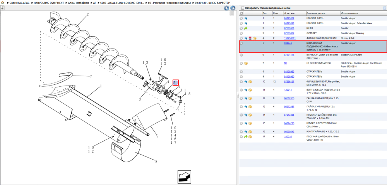Add part 87563887 with its plus icon
The image size is (387, 185).
click(241, 33)
